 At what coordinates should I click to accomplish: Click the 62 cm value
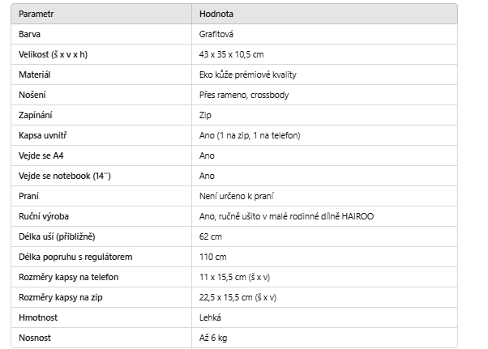coord(211,236)
